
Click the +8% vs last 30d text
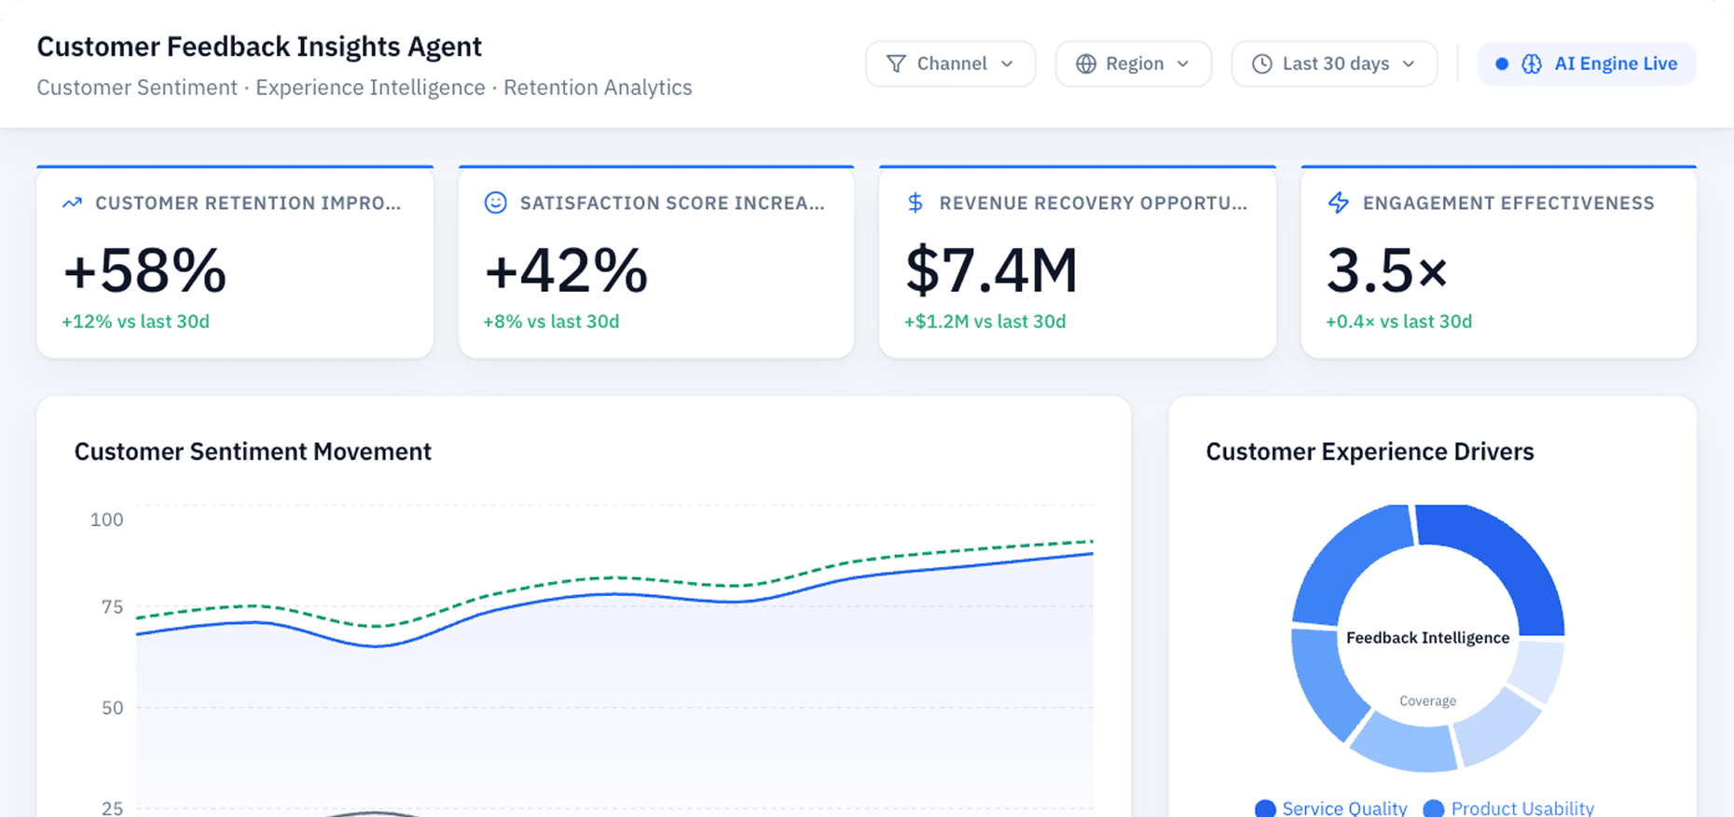(x=551, y=321)
